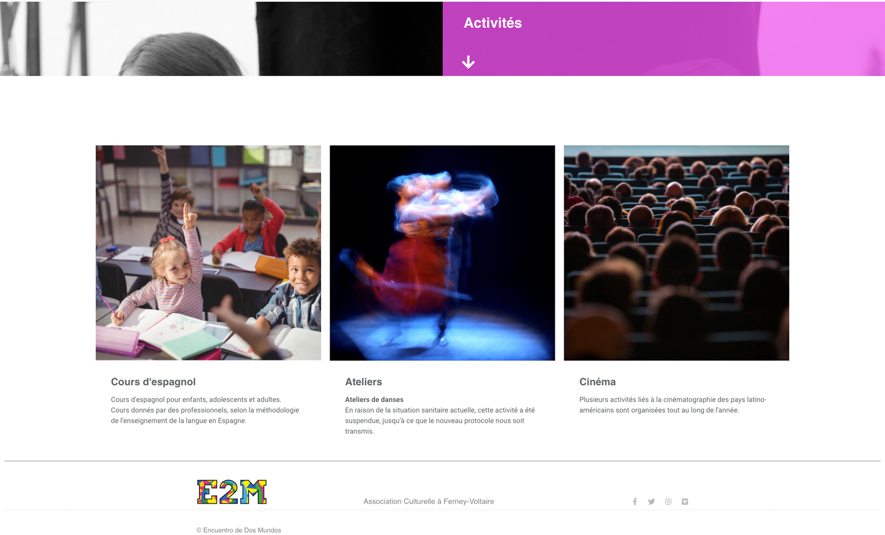Click the © Encuentro de Dos Mundos text
This screenshot has height=535, width=885.
coord(239,530)
